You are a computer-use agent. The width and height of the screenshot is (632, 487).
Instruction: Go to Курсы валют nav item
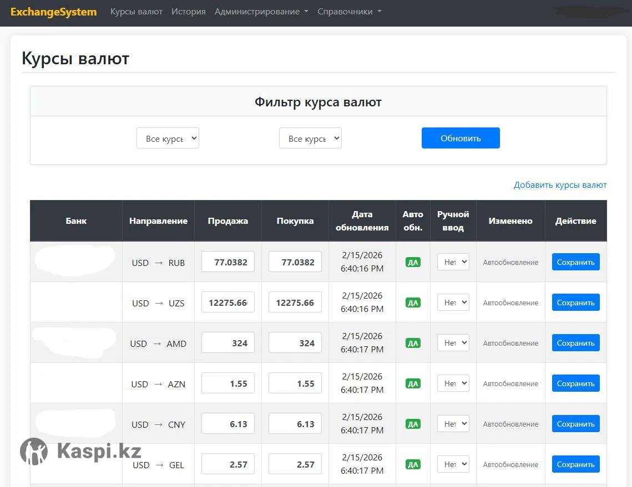136,12
